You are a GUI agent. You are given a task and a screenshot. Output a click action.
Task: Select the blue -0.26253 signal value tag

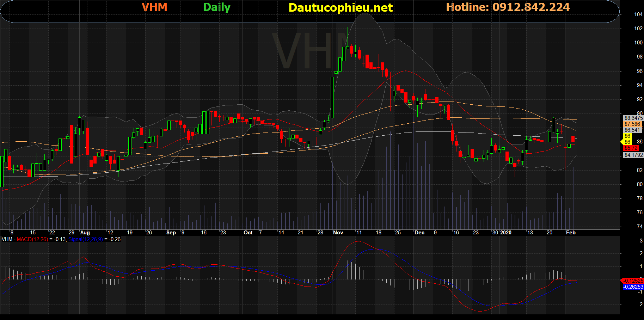click(x=633, y=287)
